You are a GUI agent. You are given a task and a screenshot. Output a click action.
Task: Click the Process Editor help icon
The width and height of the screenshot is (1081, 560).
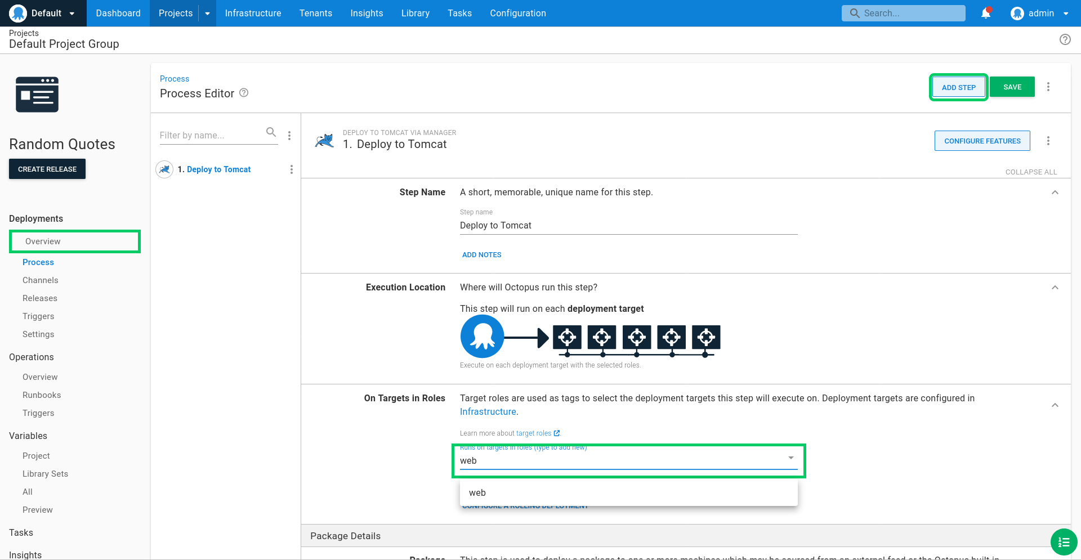[244, 93]
